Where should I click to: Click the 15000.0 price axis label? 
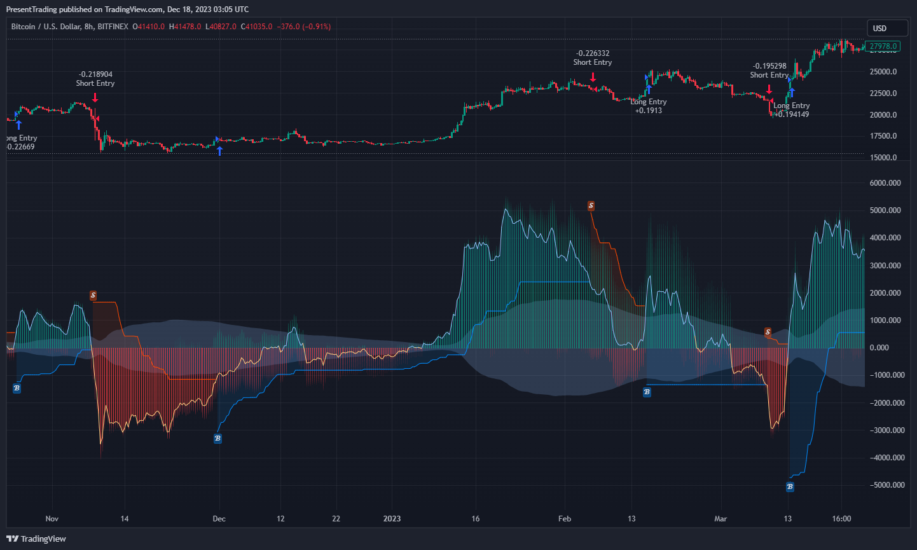[883, 158]
